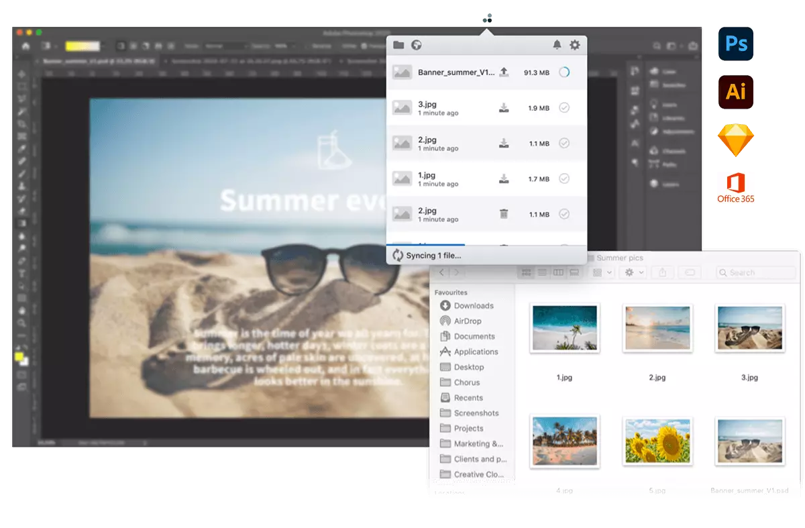Open settings gear in sync popup
This screenshot has width=805, height=528.
(575, 45)
